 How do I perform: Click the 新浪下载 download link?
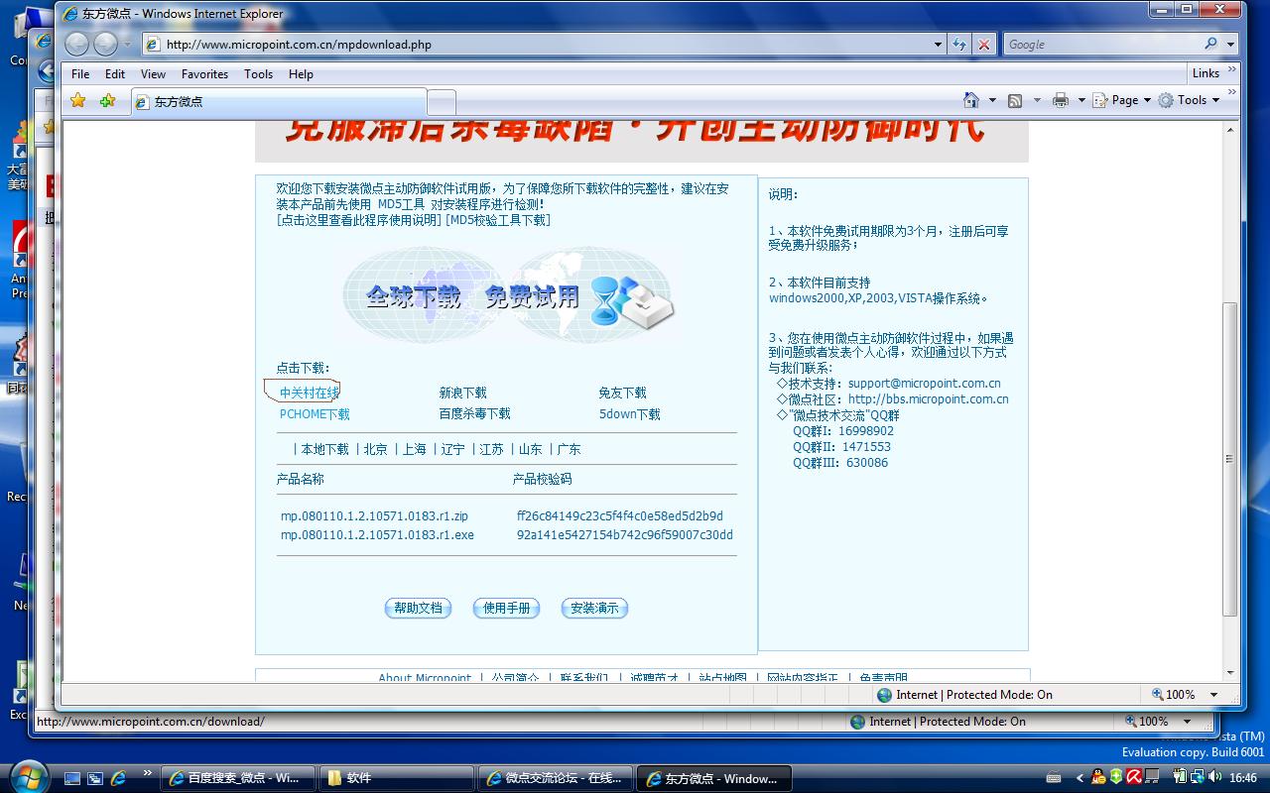(463, 394)
